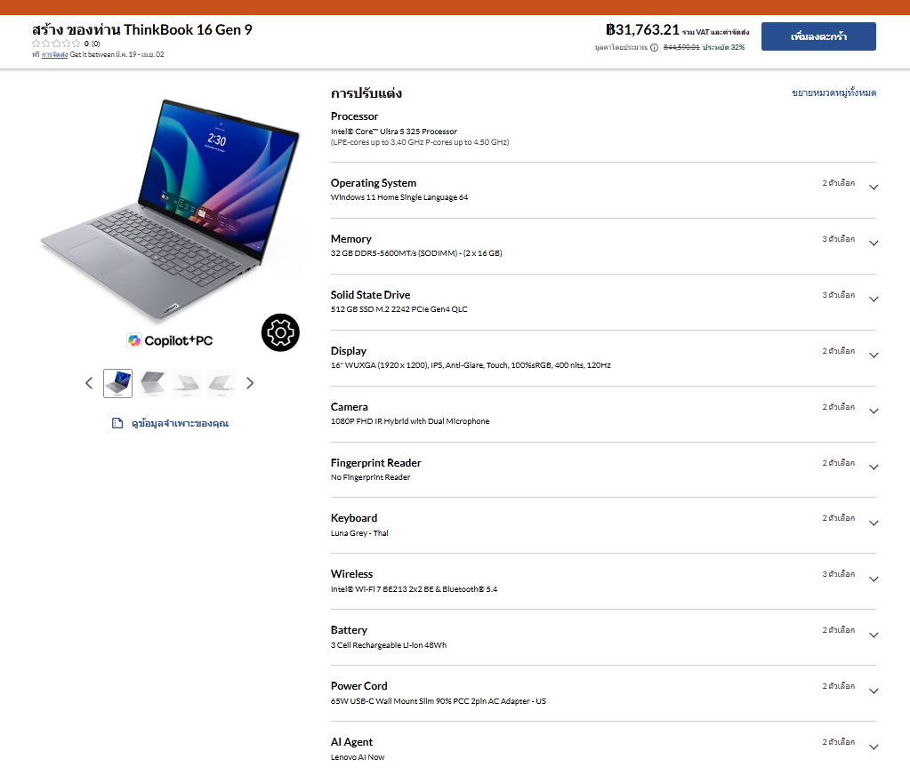Show next product image with right arrow
Image resolution: width=910 pixels, height=775 pixels.
pyautogui.click(x=250, y=383)
